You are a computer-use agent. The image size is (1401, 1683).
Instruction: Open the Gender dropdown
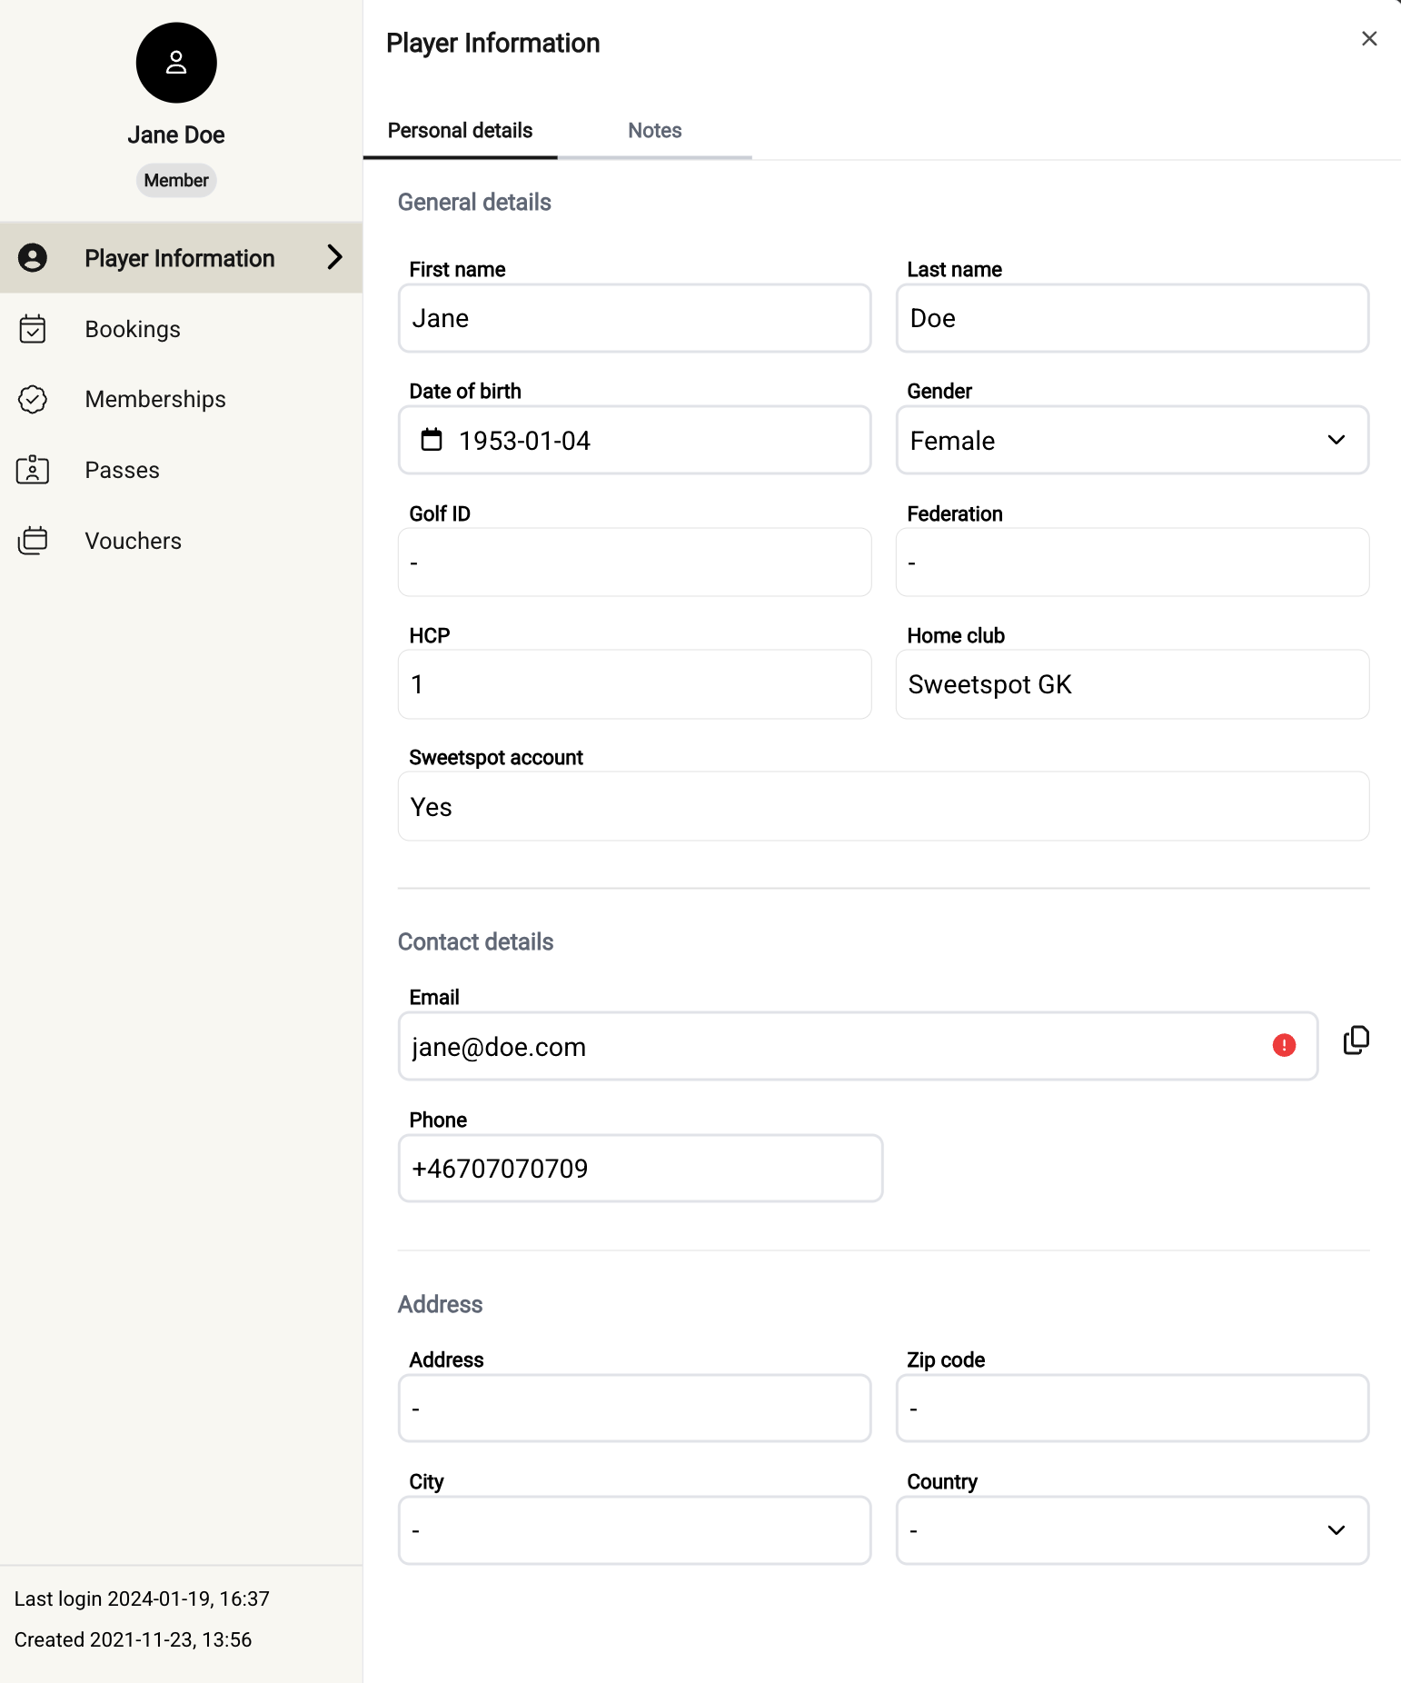point(1131,441)
